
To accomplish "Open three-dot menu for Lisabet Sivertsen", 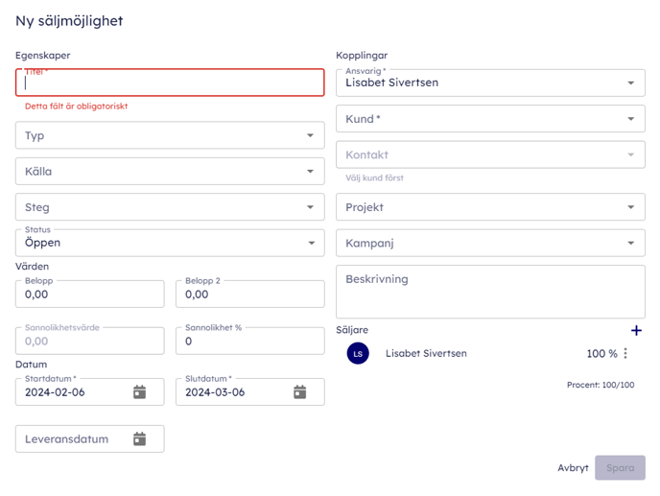I will 625,354.
